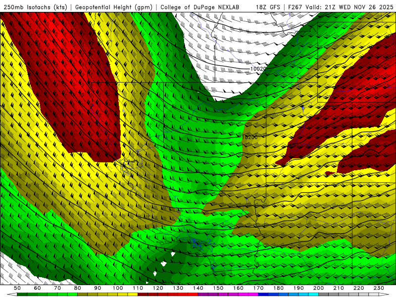The height and width of the screenshot is (297, 396).
Task: Click the 180 value on the color scale
Action: pyautogui.click(x=279, y=288)
